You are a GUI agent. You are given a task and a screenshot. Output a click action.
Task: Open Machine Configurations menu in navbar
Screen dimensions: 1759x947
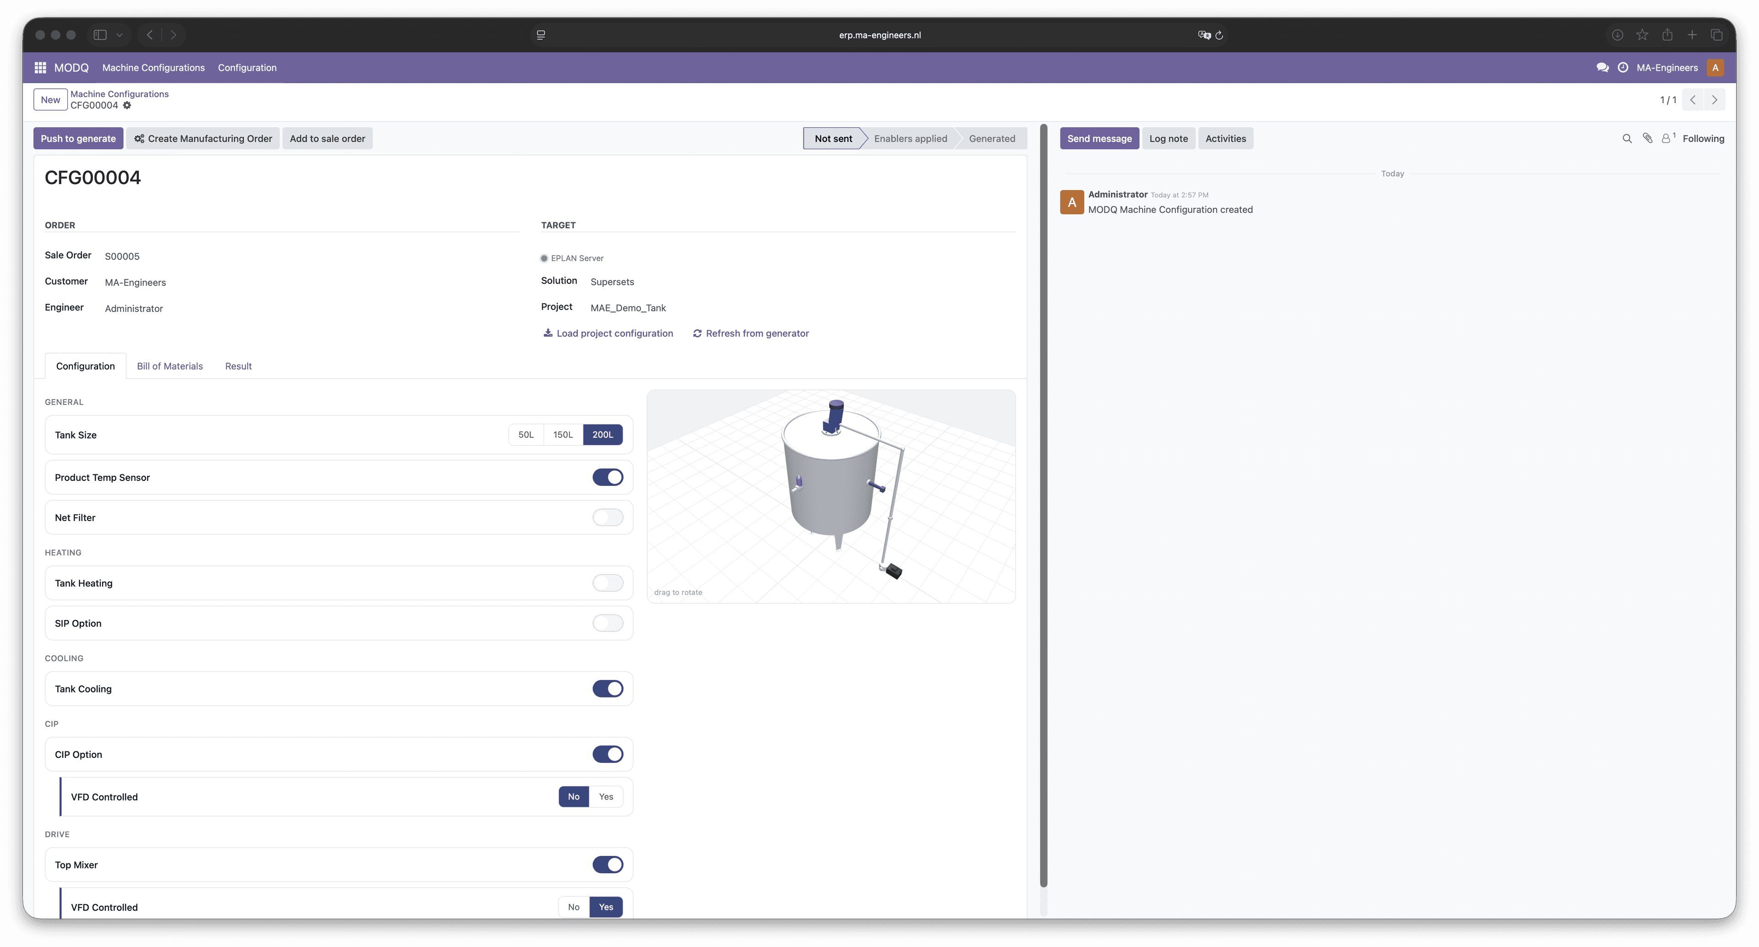153,68
